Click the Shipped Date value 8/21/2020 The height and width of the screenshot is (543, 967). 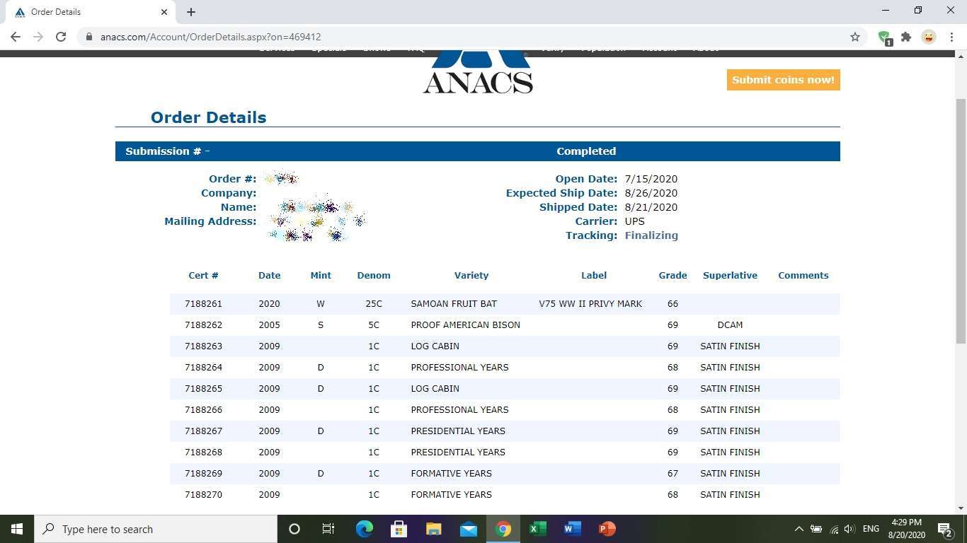coord(651,207)
